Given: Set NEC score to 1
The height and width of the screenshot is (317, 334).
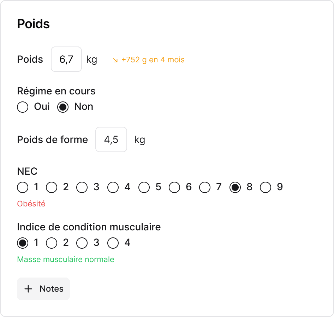Looking at the screenshot, I should (23, 187).
